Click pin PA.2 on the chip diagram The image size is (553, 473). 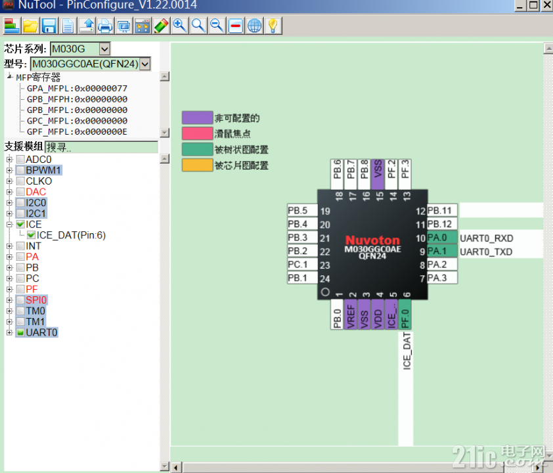tap(442, 265)
